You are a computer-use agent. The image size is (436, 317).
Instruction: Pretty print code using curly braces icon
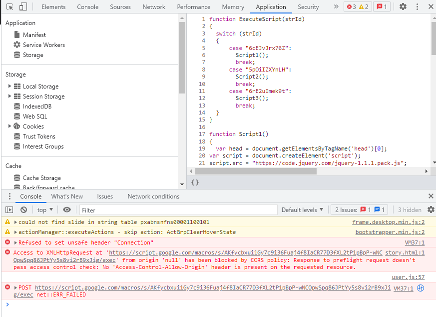pos(195,182)
